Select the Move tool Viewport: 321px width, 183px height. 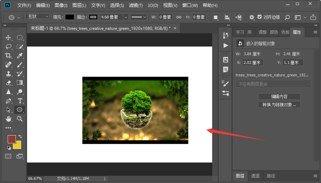pyautogui.click(x=8, y=38)
